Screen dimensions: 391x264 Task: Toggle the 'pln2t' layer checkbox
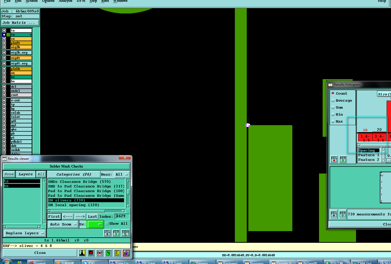[4, 43]
